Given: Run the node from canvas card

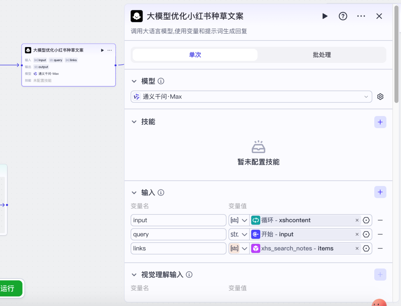Looking at the screenshot, I should (102, 50).
